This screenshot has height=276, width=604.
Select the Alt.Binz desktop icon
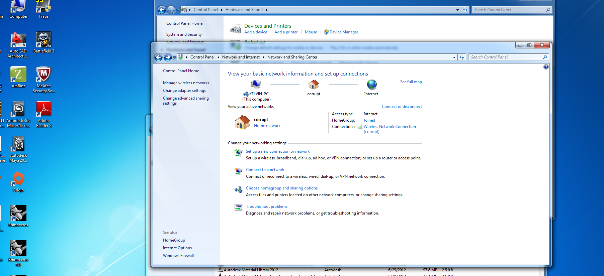tap(18, 78)
